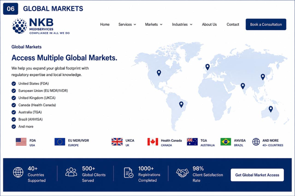Click the 1000+ Registrations Completed statistic
295x196 pixels.
[x=149, y=174]
